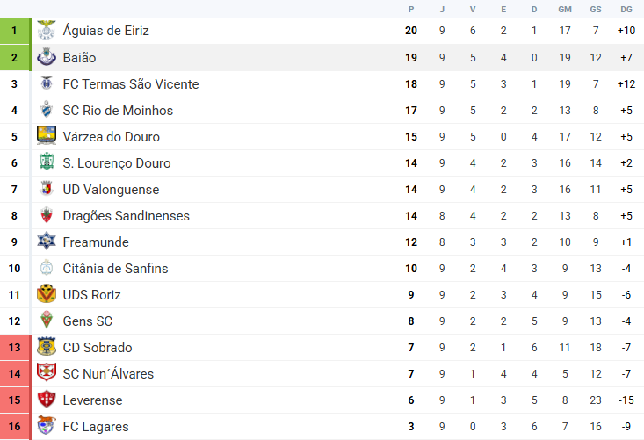Click the green position 1 rank cell

click(x=14, y=31)
